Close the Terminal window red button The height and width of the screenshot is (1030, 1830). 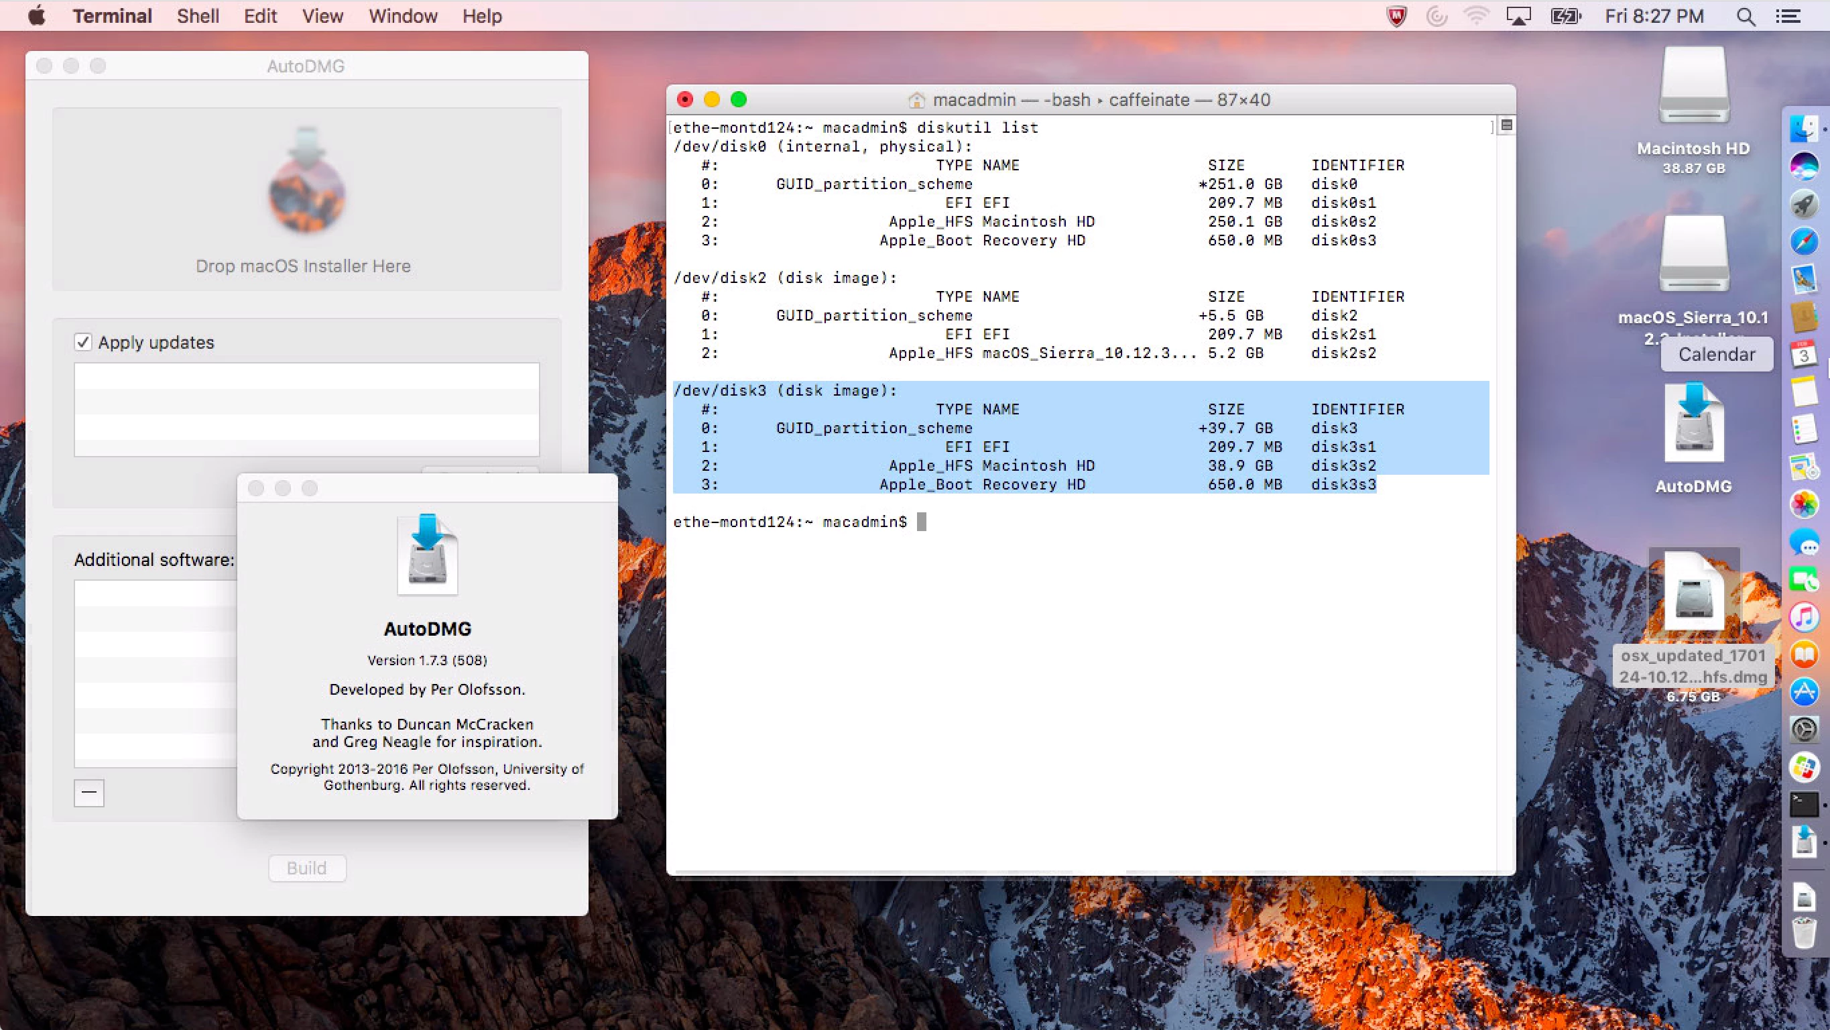point(685,99)
